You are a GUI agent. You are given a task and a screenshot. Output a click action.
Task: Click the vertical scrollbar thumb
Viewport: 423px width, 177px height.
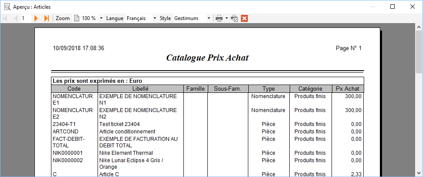(419, 52)
